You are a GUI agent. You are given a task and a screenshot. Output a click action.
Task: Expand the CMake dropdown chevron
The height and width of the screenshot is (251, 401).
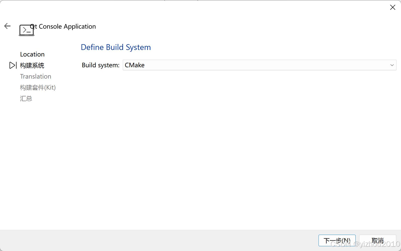click(x=392, y=65)
